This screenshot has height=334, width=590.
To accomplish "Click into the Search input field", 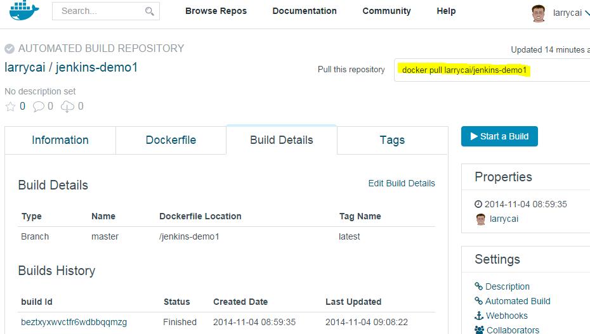I will click(x=98, y=11).
